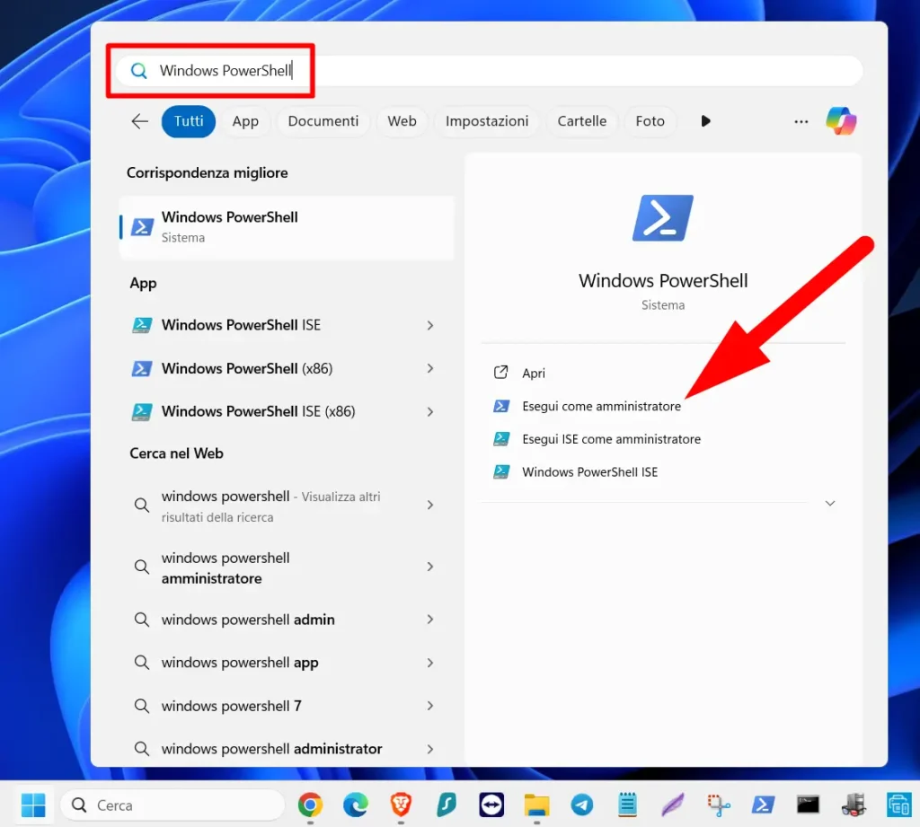Screen dimensions: 920x827
Task: Select best match Windows PowerShell Sistema
Action: [287, 227]
